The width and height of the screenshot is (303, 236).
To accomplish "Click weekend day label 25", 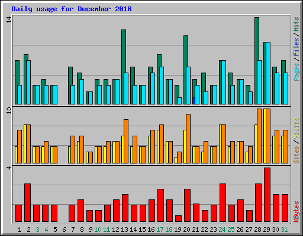I will (231, 230).
